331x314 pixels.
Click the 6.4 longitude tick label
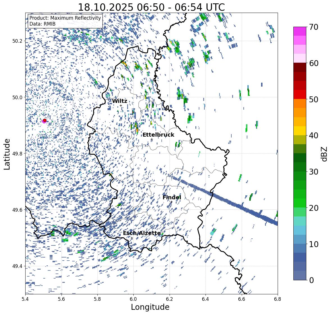click(206, 299)
